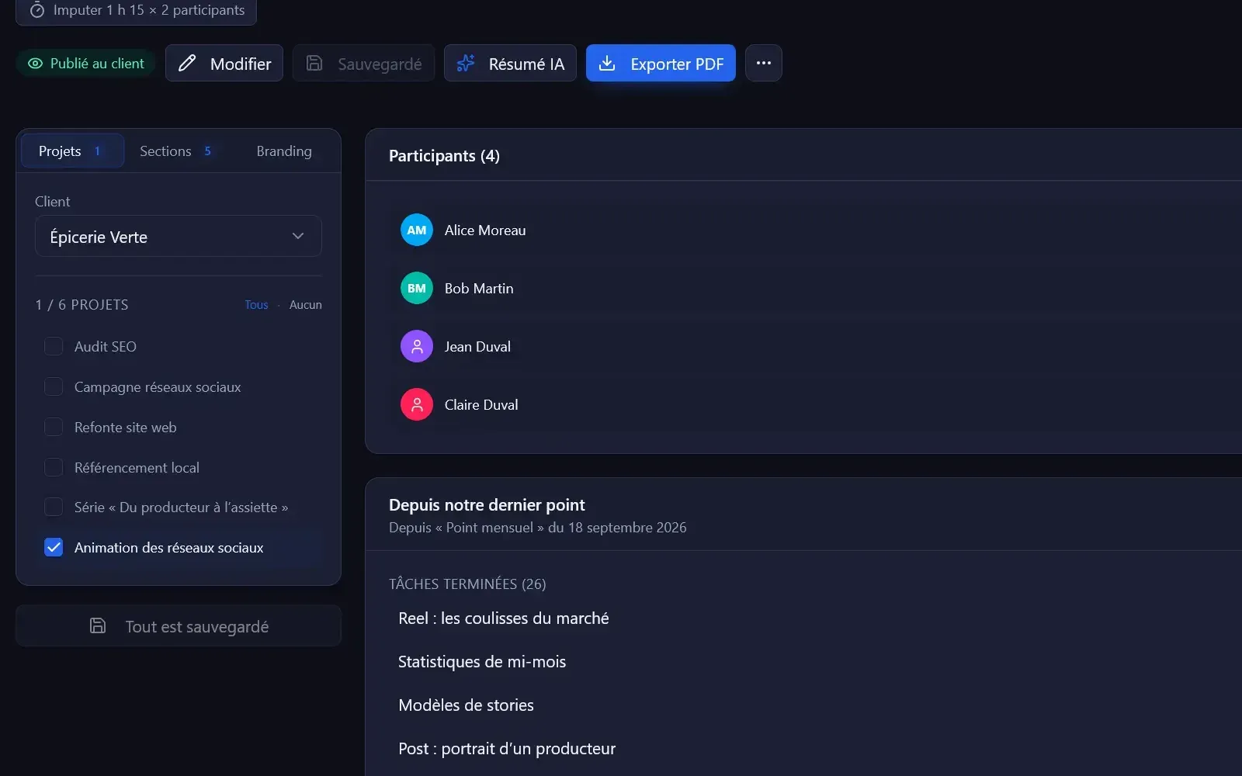Click task Modèles de stories

[x=466, y=705]
